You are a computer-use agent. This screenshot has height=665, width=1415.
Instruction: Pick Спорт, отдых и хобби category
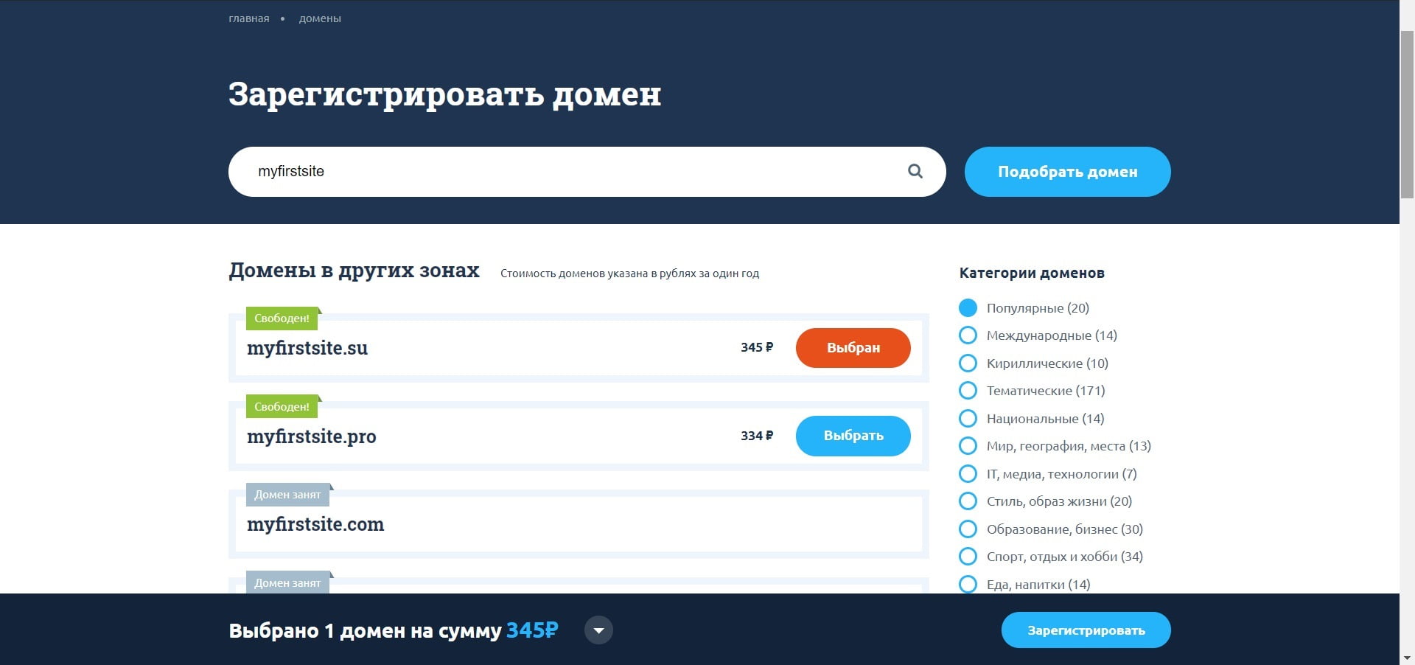click(968, 557)
